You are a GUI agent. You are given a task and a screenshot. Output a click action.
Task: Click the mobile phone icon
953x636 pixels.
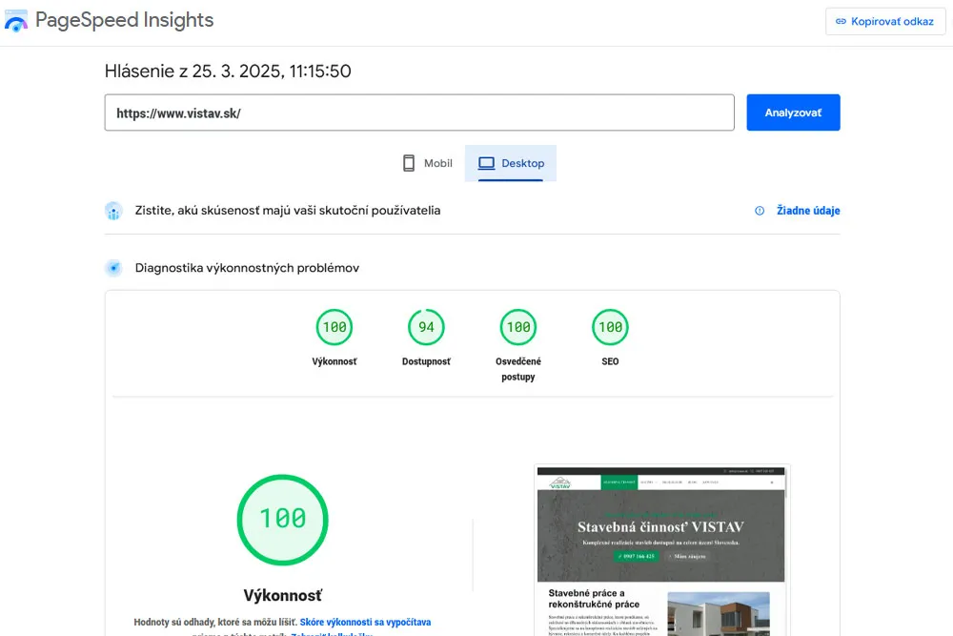coord(409,163)
